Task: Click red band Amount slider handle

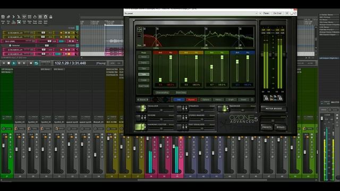Action: tap(160, 80)
